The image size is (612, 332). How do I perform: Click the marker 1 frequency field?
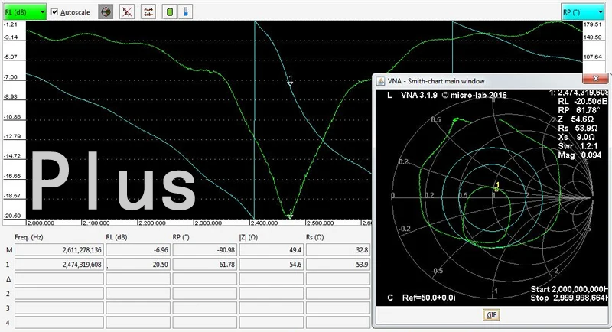pos(59,265)
